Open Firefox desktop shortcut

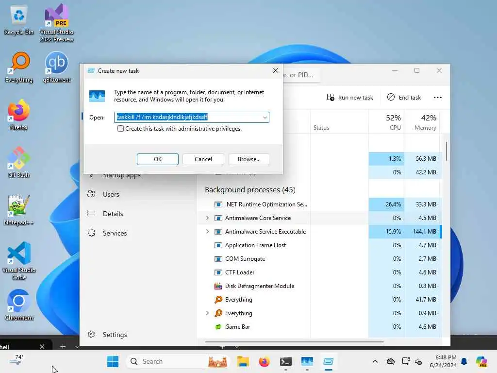(x=19, y=115)
